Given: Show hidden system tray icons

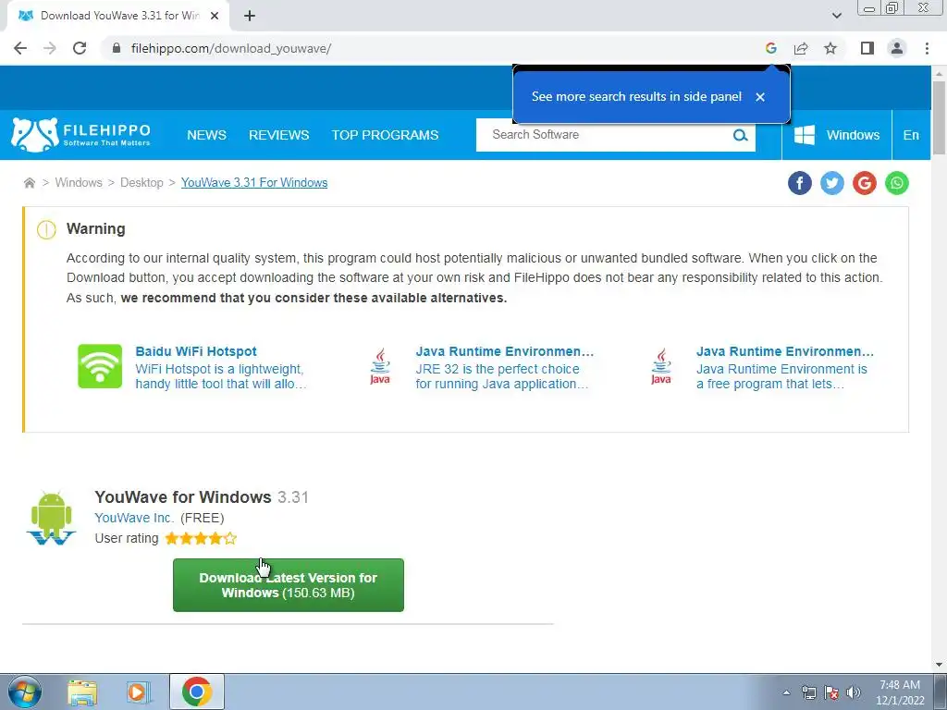Looking at the screenshot, I should coord(786,692).
